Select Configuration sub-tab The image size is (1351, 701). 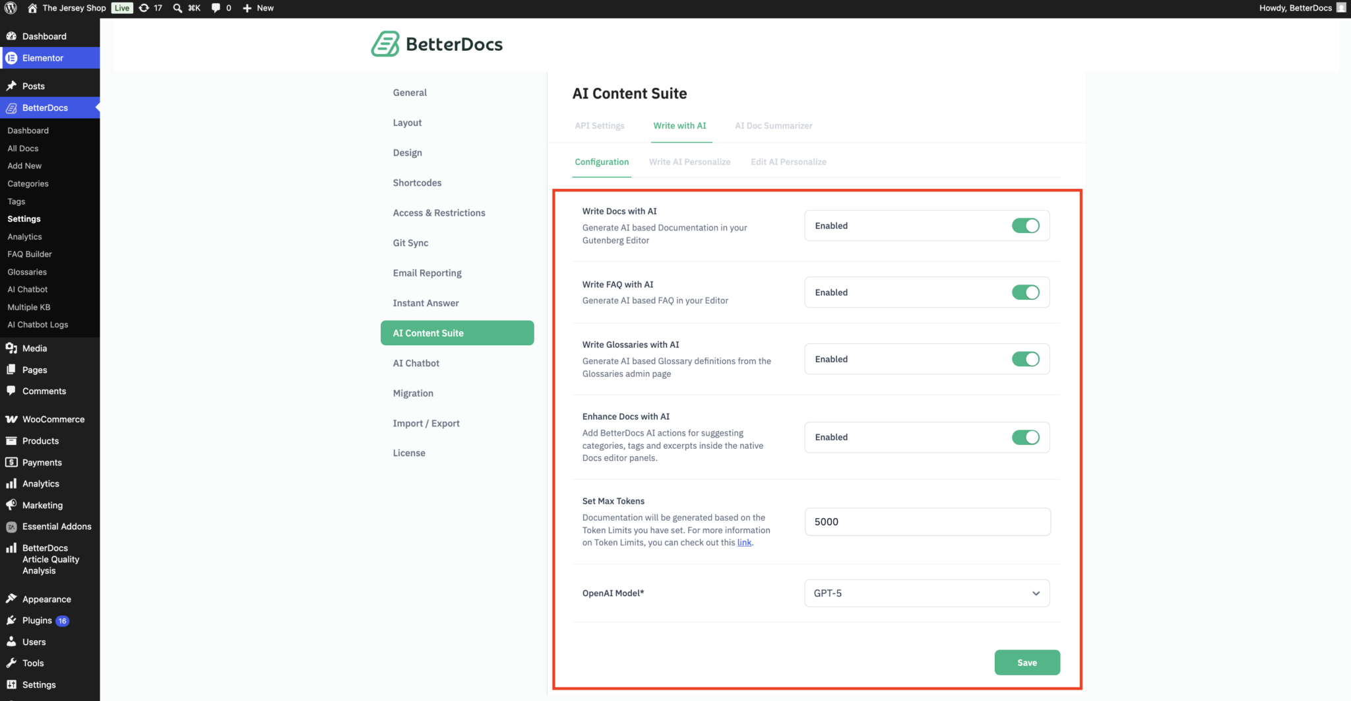point(602,162)
